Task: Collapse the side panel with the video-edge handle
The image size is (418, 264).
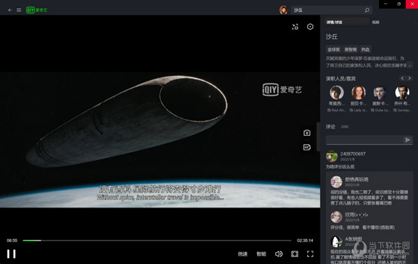Action: tap(318, 137)
